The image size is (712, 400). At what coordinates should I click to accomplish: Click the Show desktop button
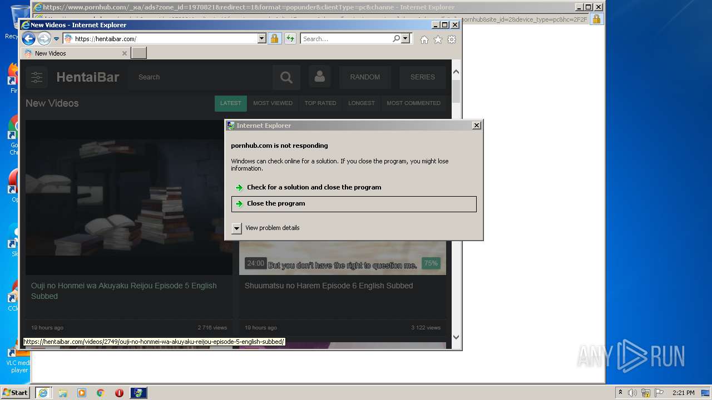tap(706, 393)
